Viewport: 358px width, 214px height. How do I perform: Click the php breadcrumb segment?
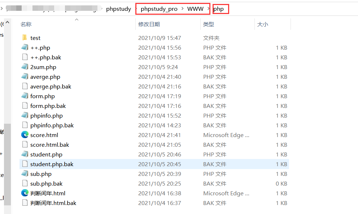pos(218,9)
